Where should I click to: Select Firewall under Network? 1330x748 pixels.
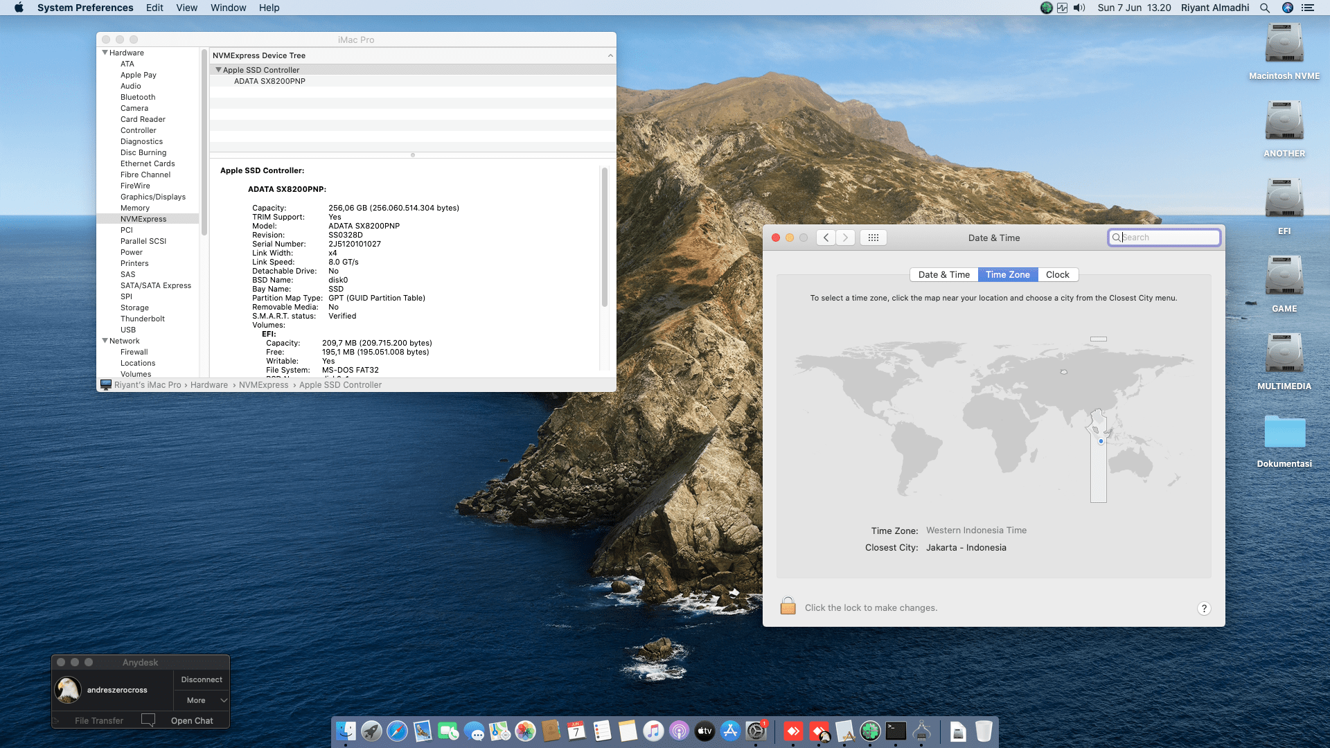point(134,352)
